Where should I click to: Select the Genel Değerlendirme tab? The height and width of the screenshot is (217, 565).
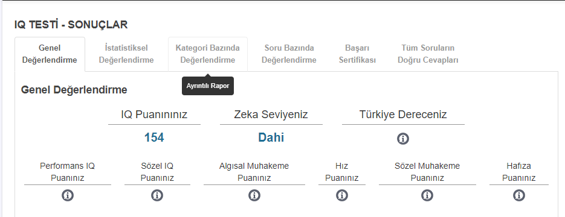click(x=50, y=54)
